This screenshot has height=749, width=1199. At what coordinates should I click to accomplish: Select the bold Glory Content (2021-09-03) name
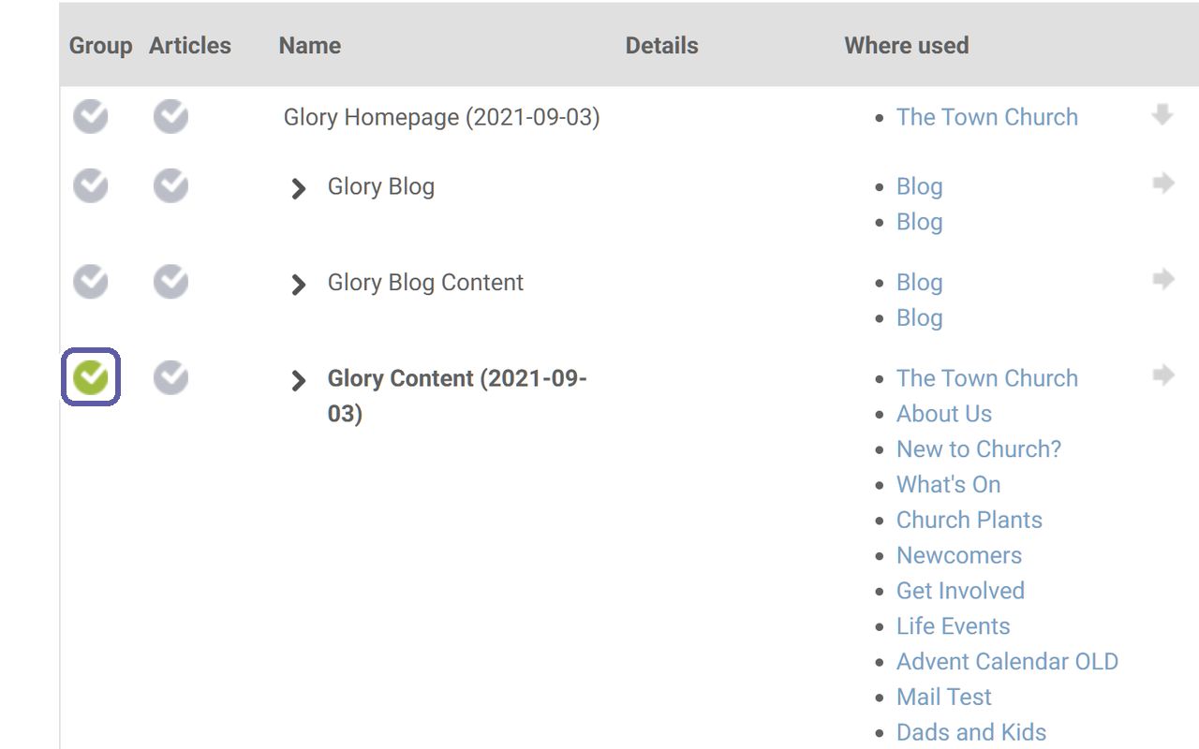tap(457, 396)
